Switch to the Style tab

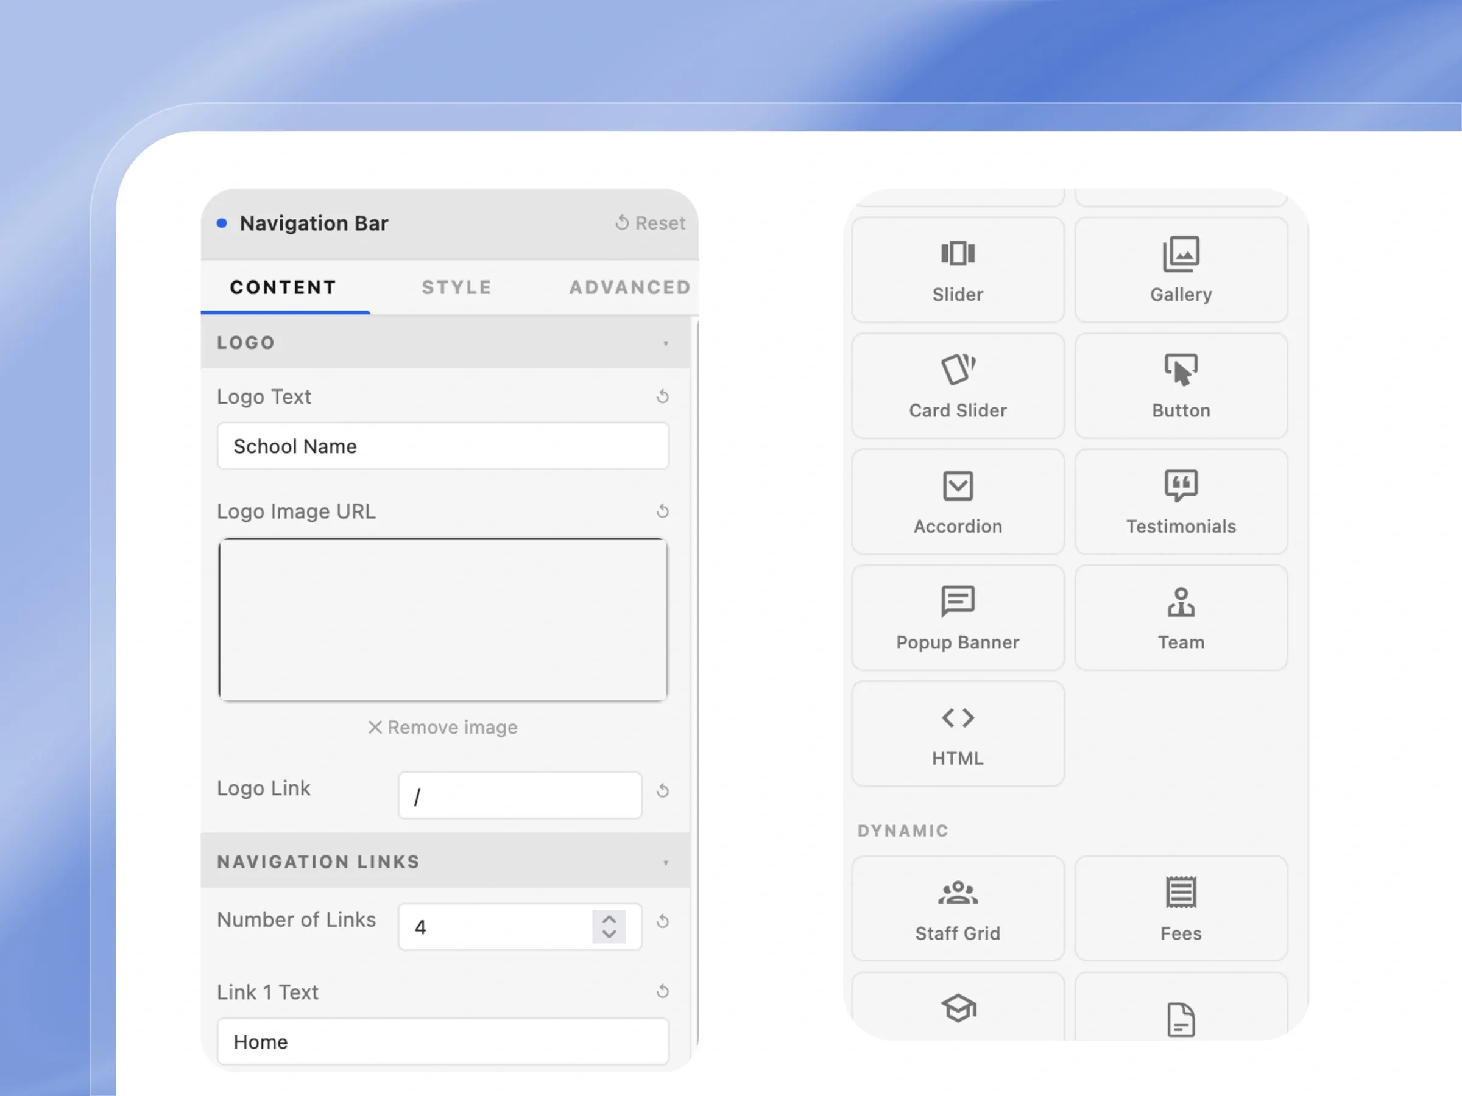tap(457, 287)
